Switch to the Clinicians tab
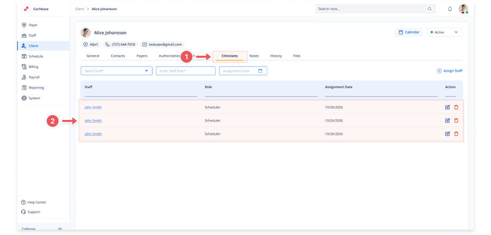 click(229, 56)
